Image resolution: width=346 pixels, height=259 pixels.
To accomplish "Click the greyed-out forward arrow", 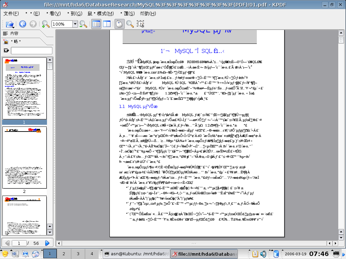I will point(33,24).
